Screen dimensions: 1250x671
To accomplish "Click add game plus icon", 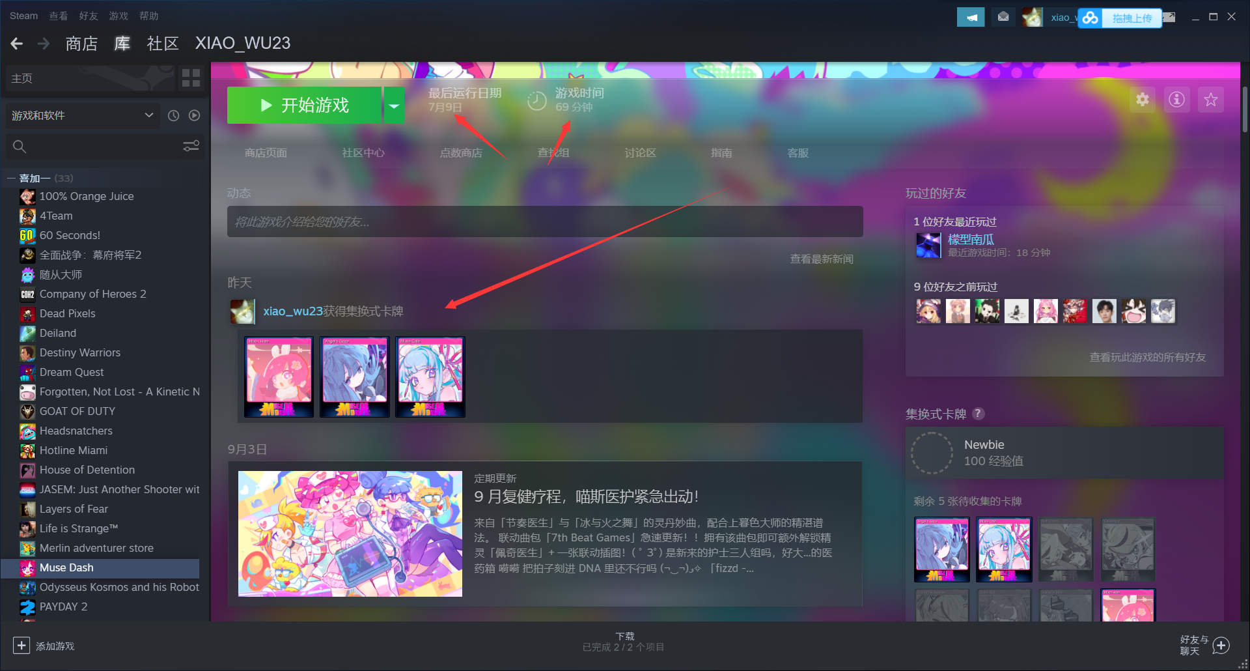I will (x=21, y=646).
